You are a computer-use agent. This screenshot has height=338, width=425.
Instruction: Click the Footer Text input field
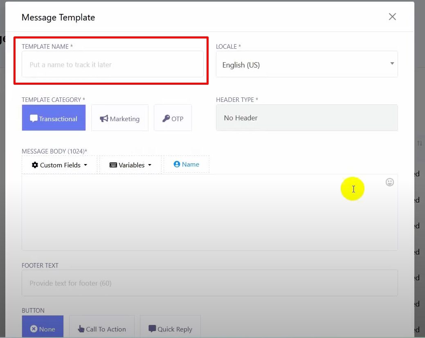click(x=209, y=283)
